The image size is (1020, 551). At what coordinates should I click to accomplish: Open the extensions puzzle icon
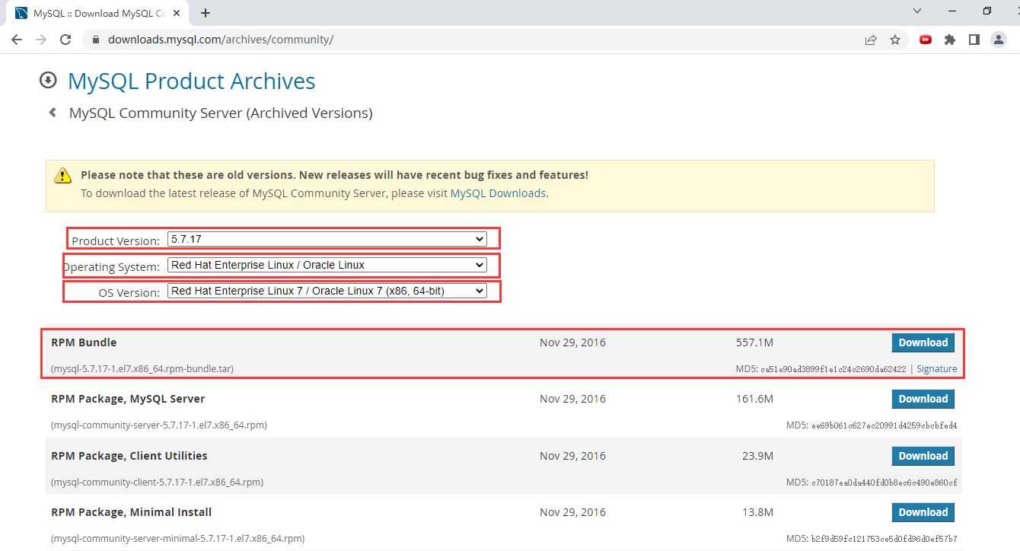point(949,40)
